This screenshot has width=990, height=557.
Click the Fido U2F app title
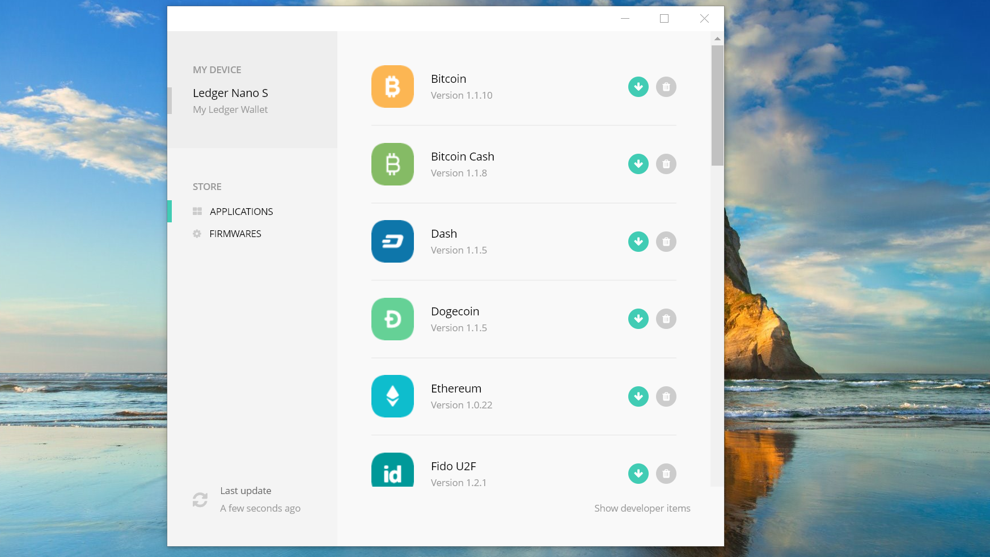coord(454,466)
